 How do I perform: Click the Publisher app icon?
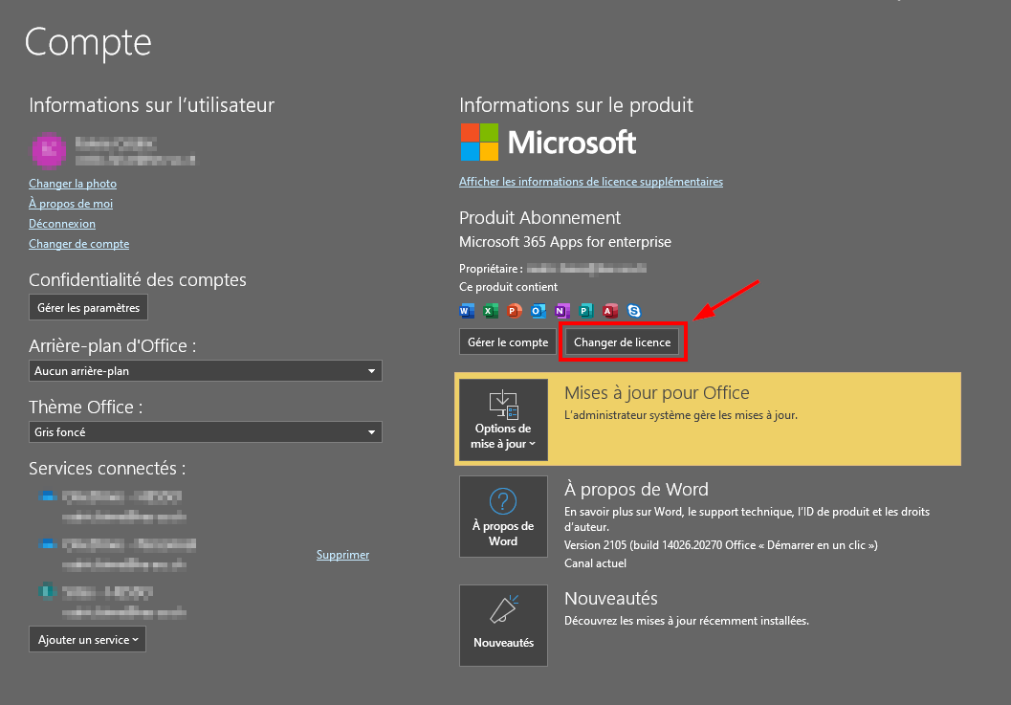pyautogui.click(x=586, y=311)
